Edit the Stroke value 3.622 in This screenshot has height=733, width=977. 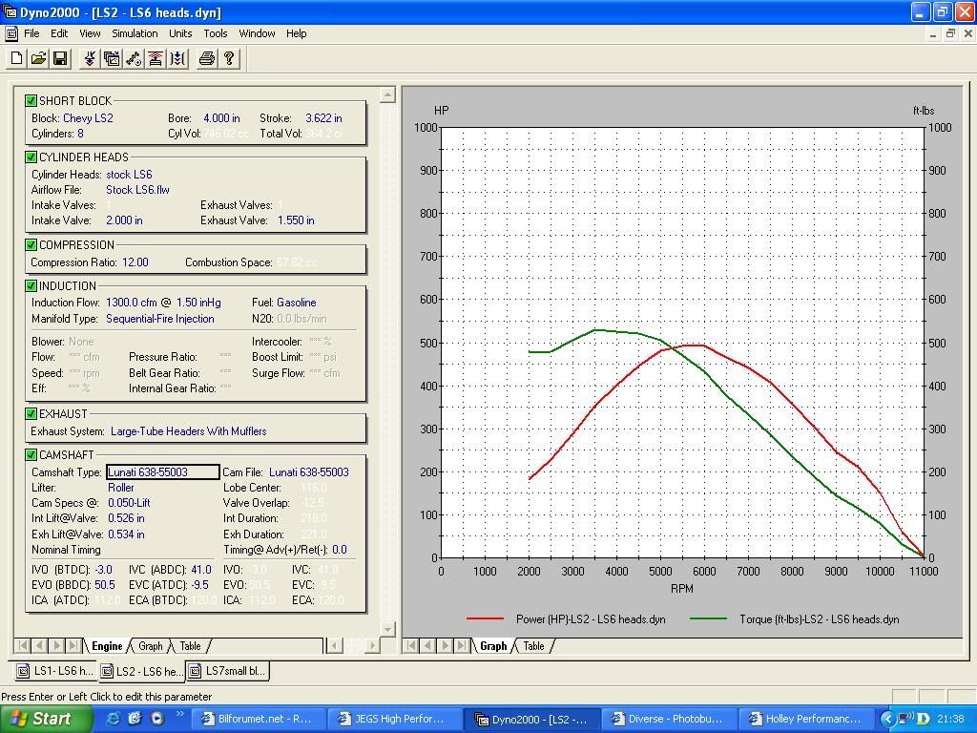click(323, 117)
